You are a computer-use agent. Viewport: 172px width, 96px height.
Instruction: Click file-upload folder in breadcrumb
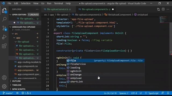62,15
